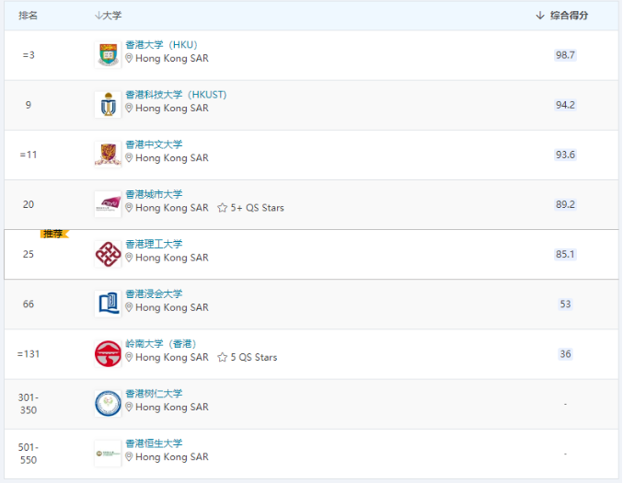
Task: Open the 香港大学 (HKU) link
Action: [161, 44]
